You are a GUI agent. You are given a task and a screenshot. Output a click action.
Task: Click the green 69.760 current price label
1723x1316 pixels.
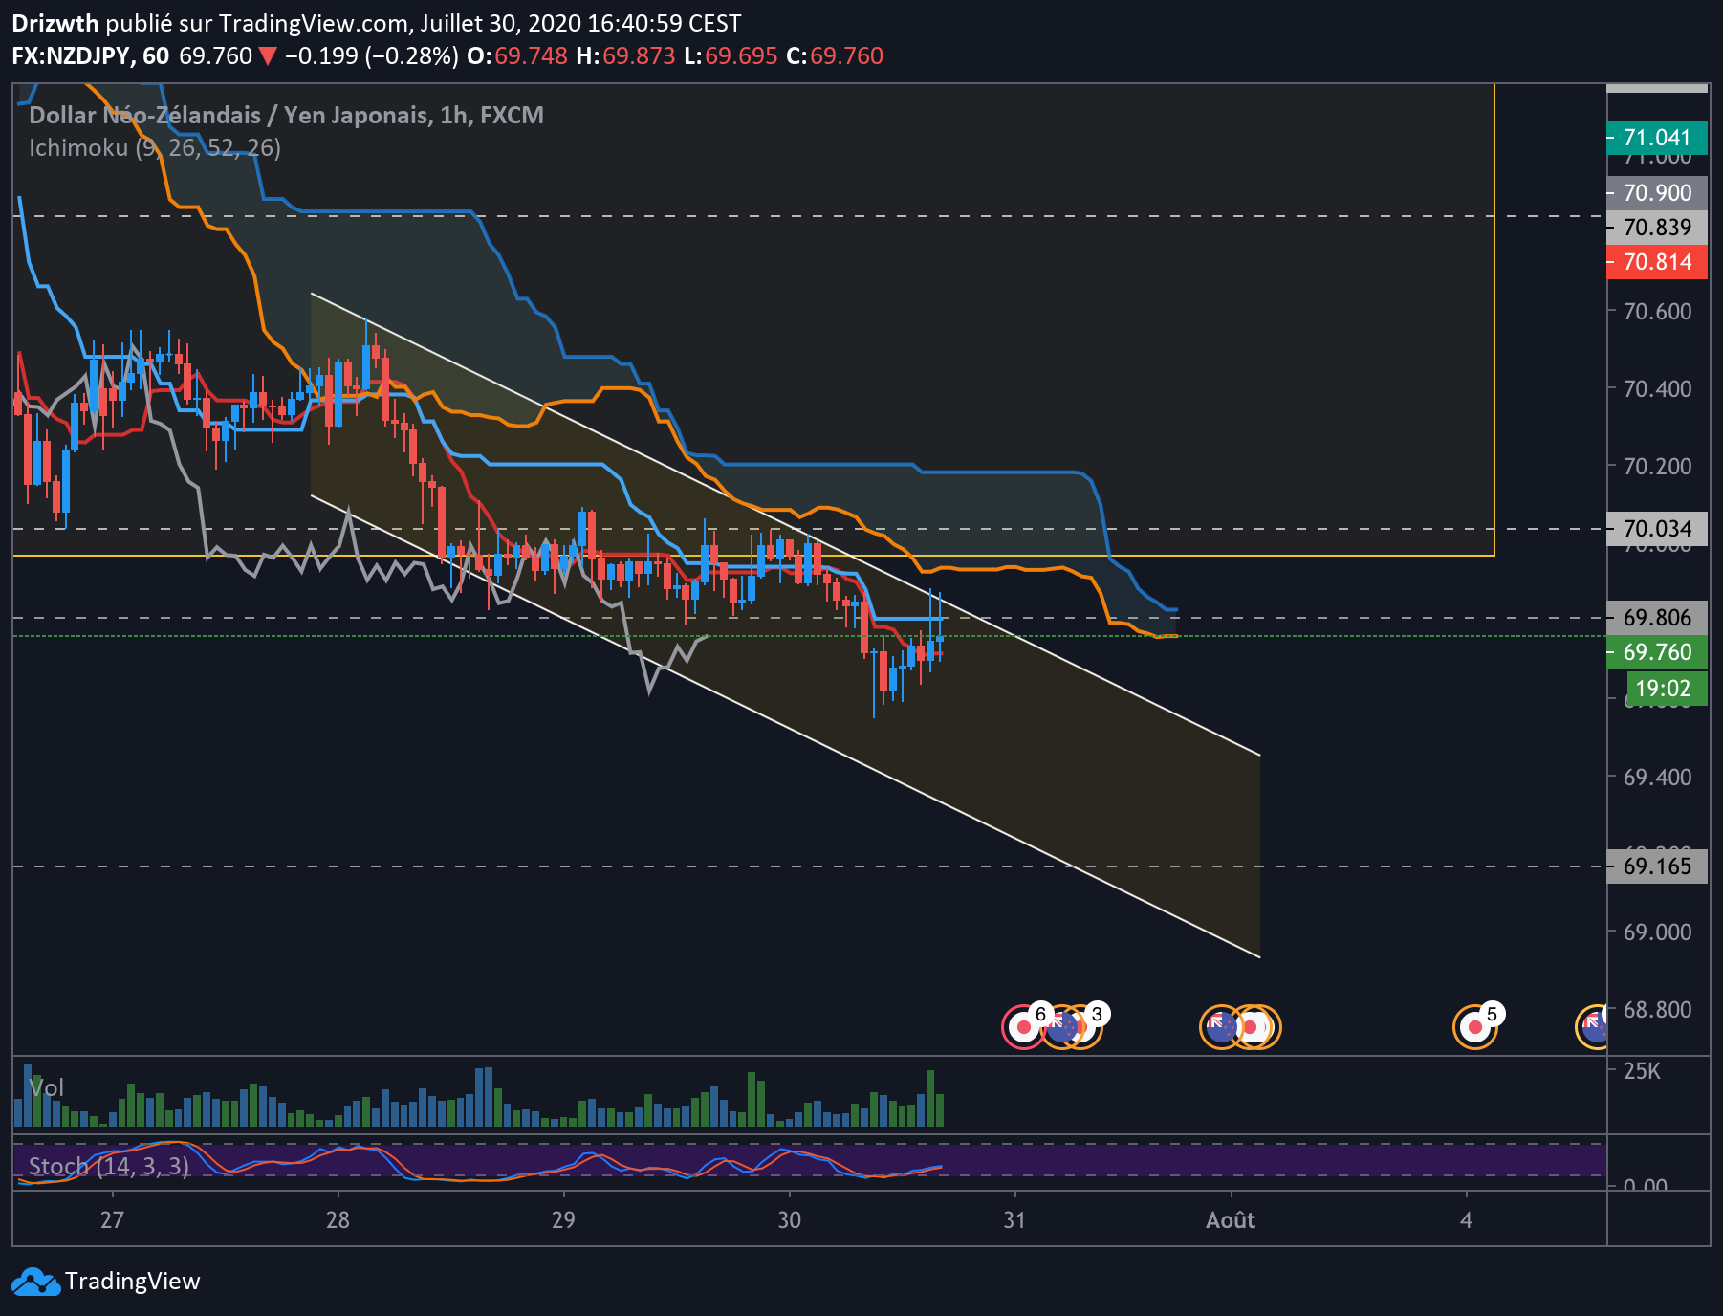[1657, 652]
